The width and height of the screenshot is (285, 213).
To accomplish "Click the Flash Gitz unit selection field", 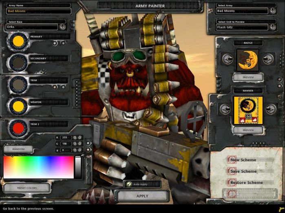I will point(242,27).
